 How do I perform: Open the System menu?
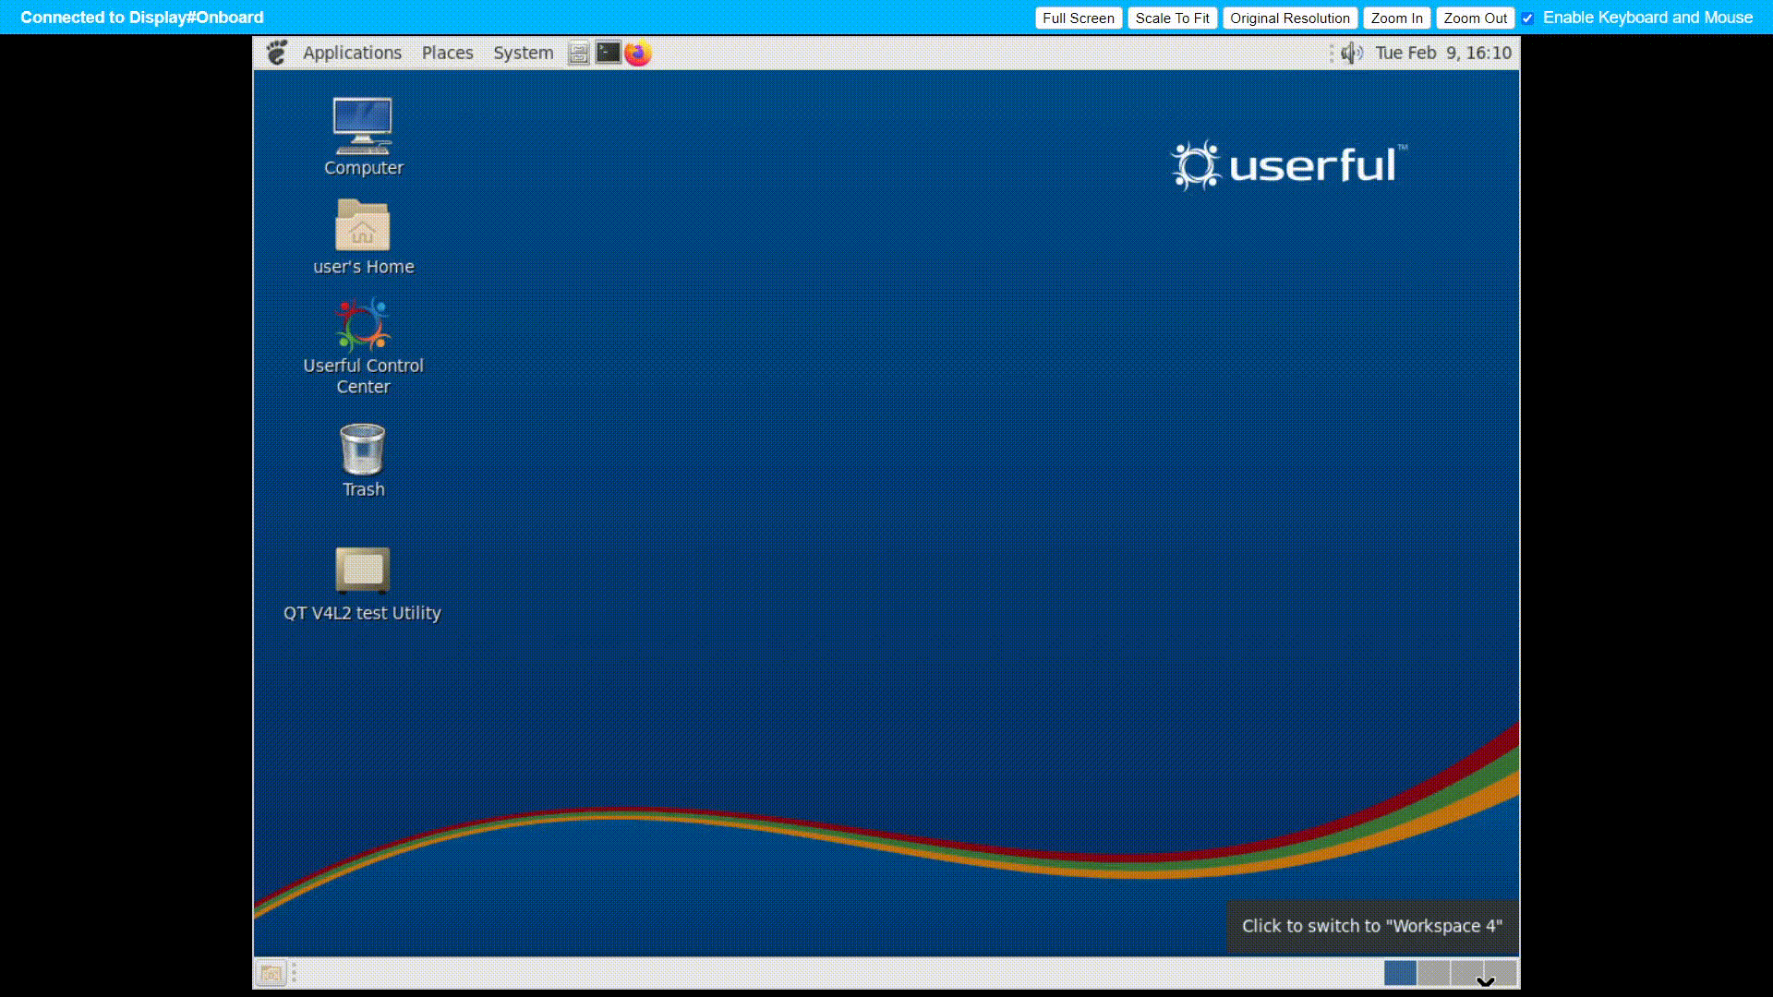(523, 54)
